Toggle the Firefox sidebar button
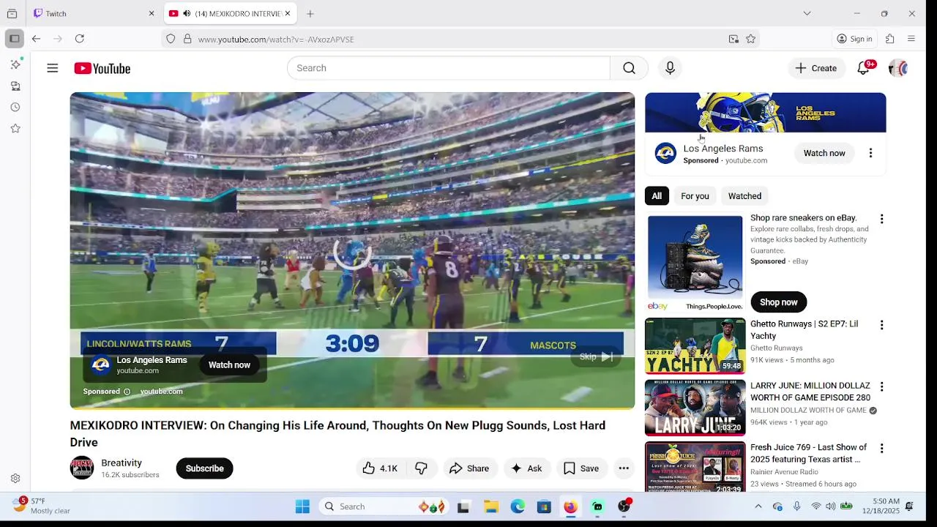This screenshot has width=937, height=527. pos(14,39)
